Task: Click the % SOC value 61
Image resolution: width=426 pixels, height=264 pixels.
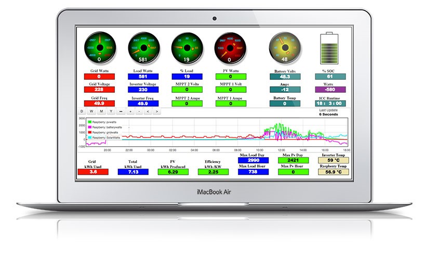Action: 330,77
